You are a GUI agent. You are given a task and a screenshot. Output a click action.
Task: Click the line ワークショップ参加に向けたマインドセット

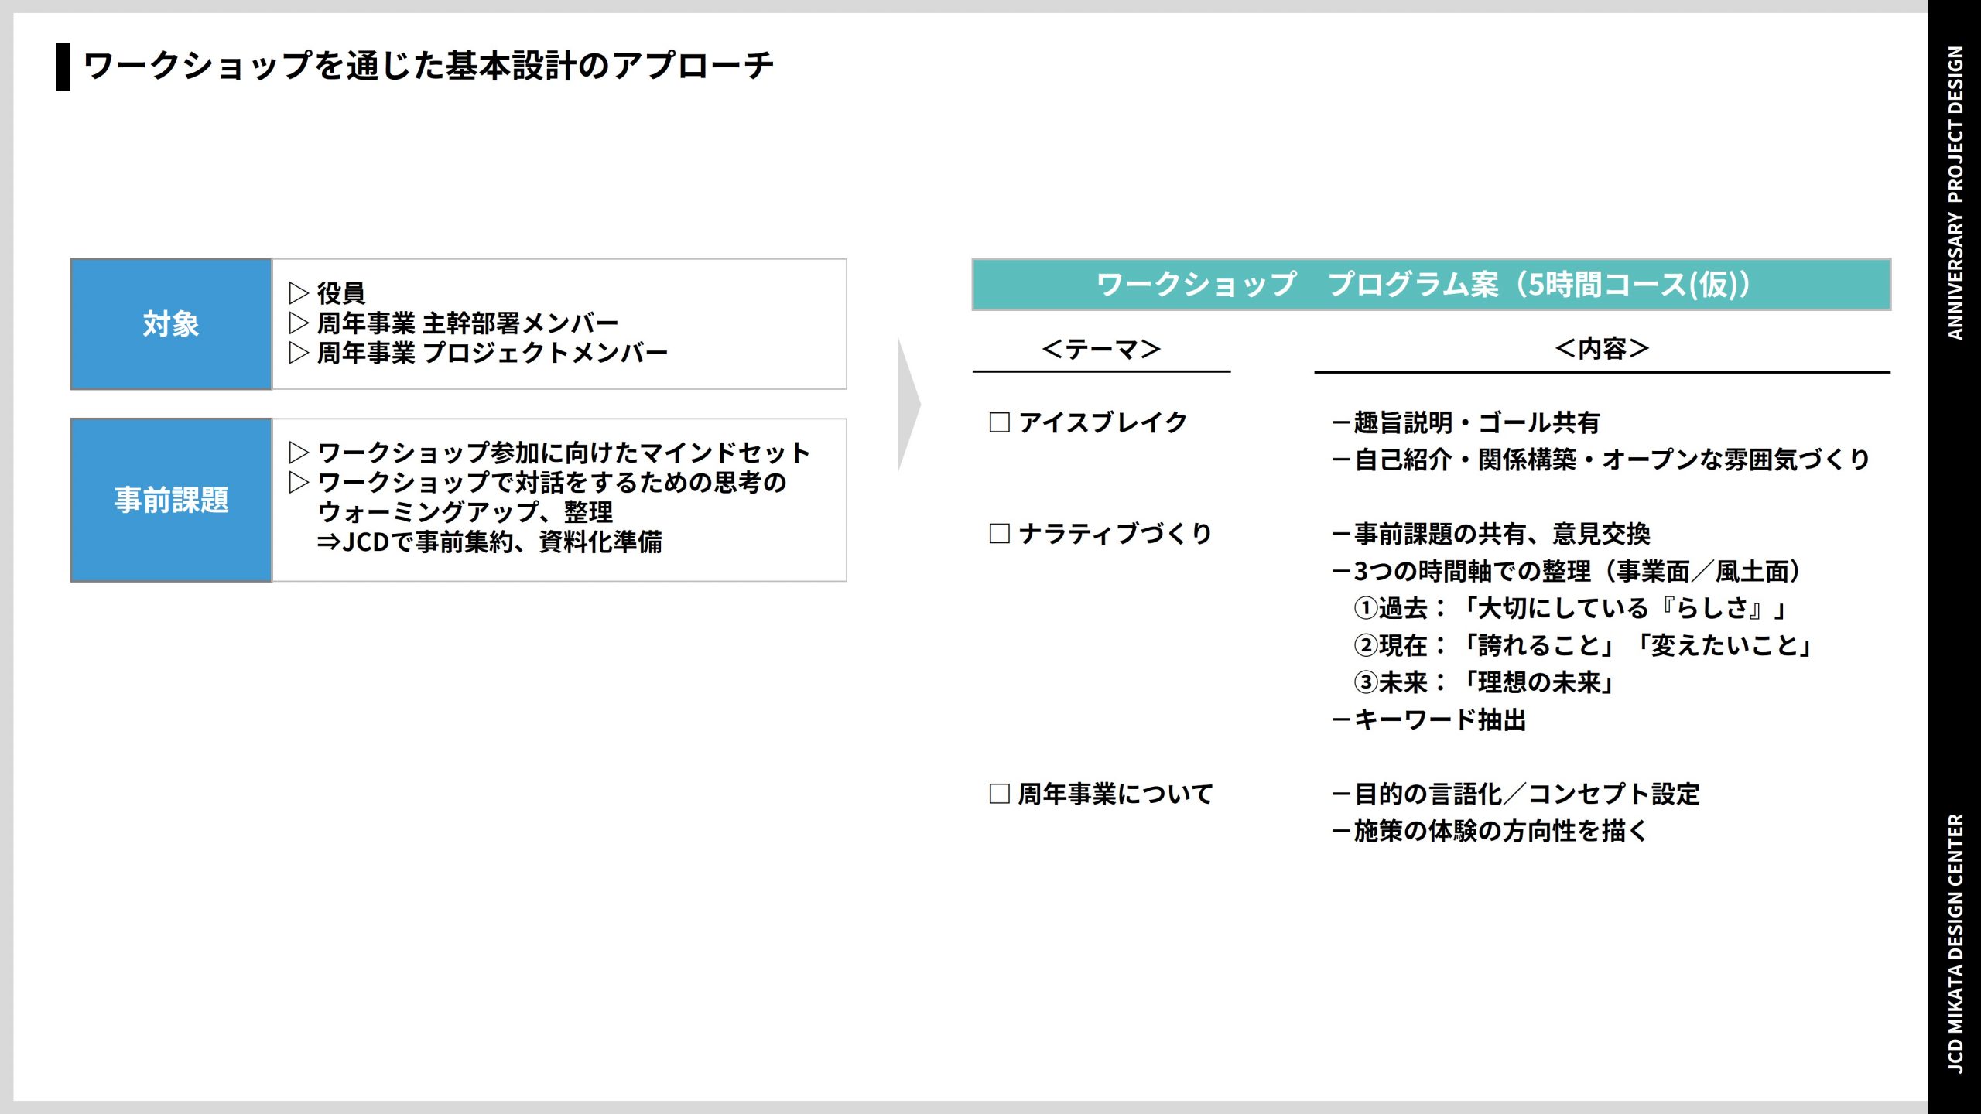[x=563, y=453]
